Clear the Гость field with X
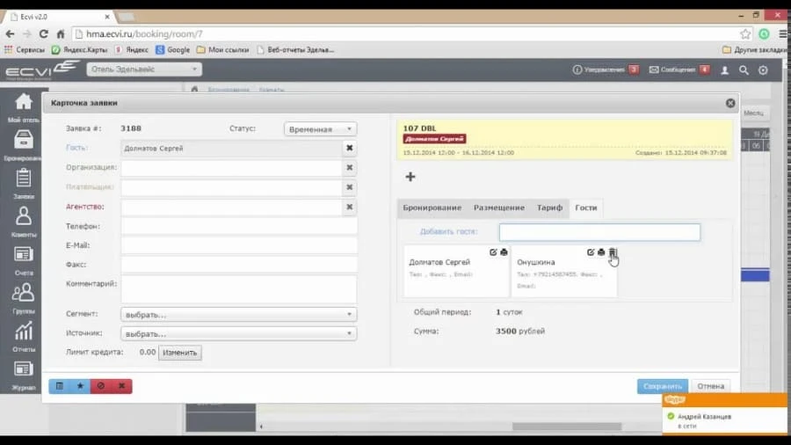This screenshot has height=445, width=791. pos(349,149)
